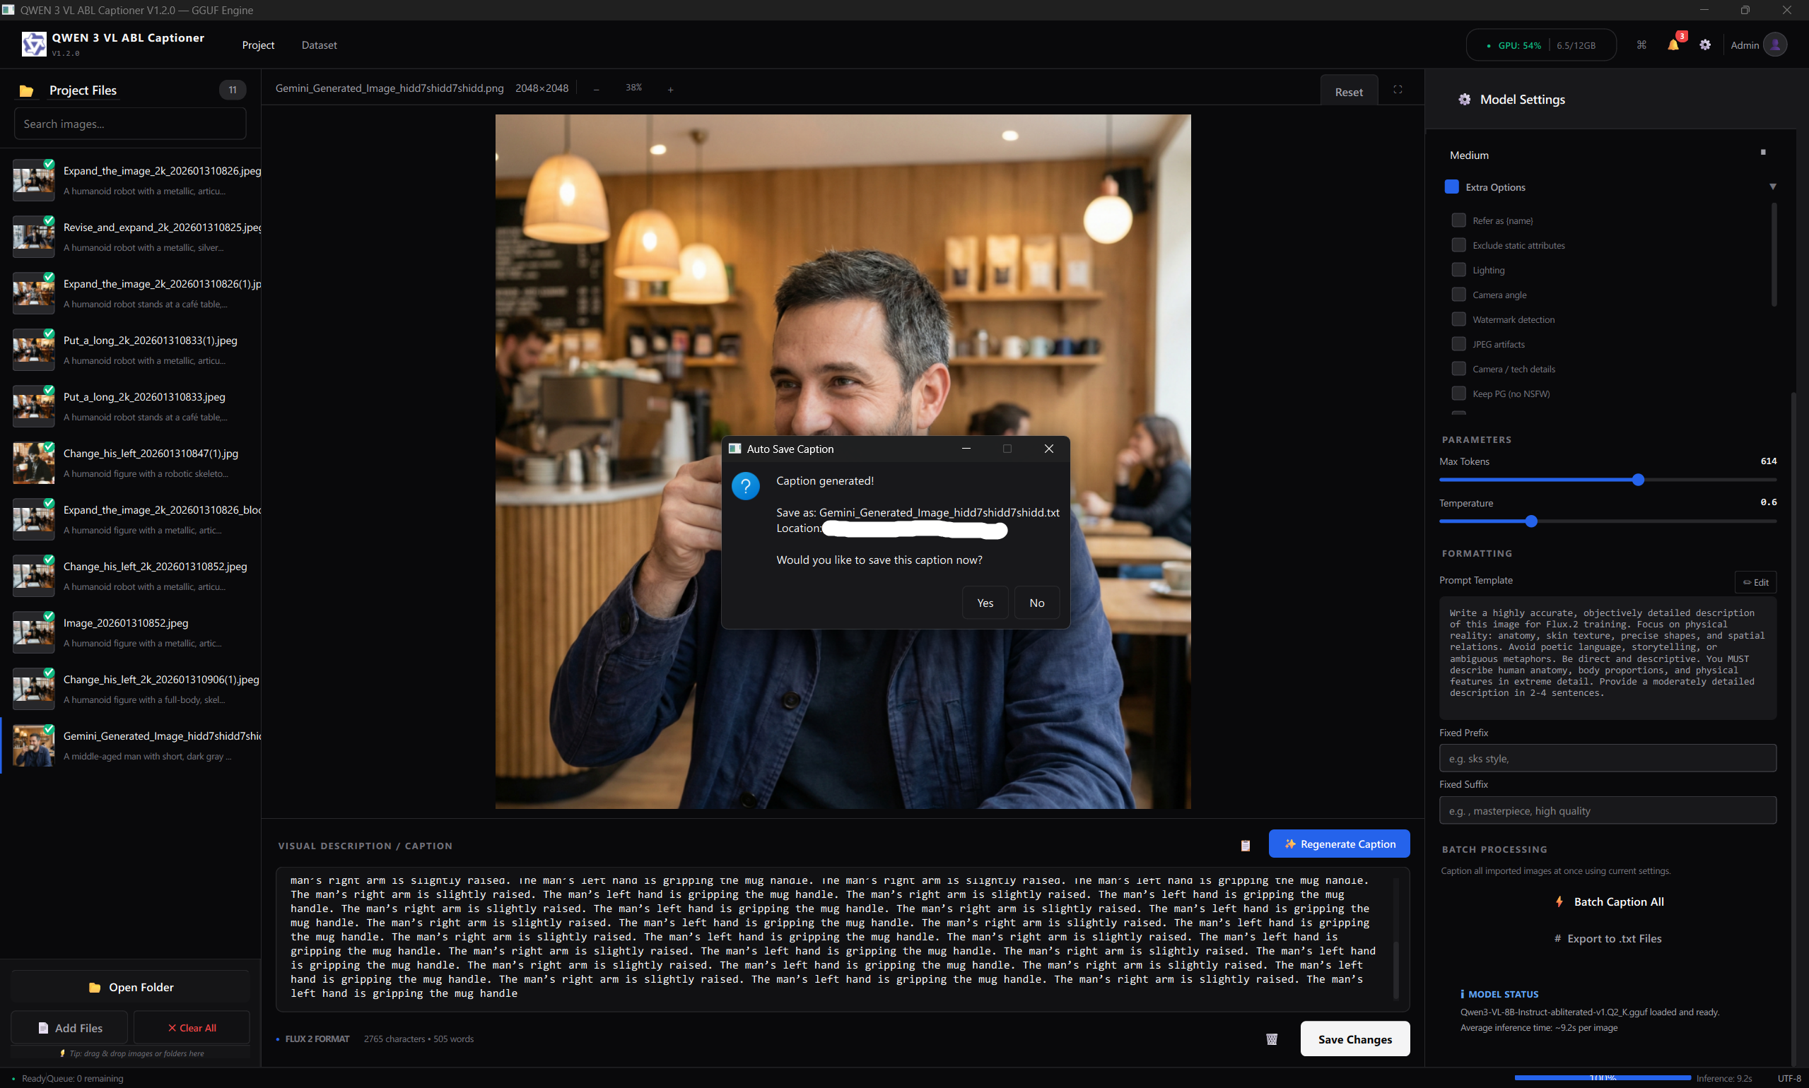Focus the Search images field
Screen dimensions: 1809x1088
131,124
